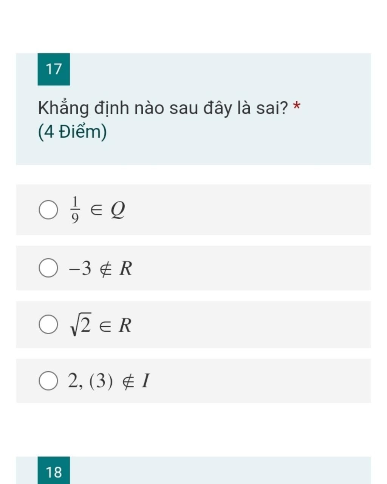Select the radio button for 1/9 ∈ Q
The height and width of the screenshot is (484, 387).
pos(48,210)
